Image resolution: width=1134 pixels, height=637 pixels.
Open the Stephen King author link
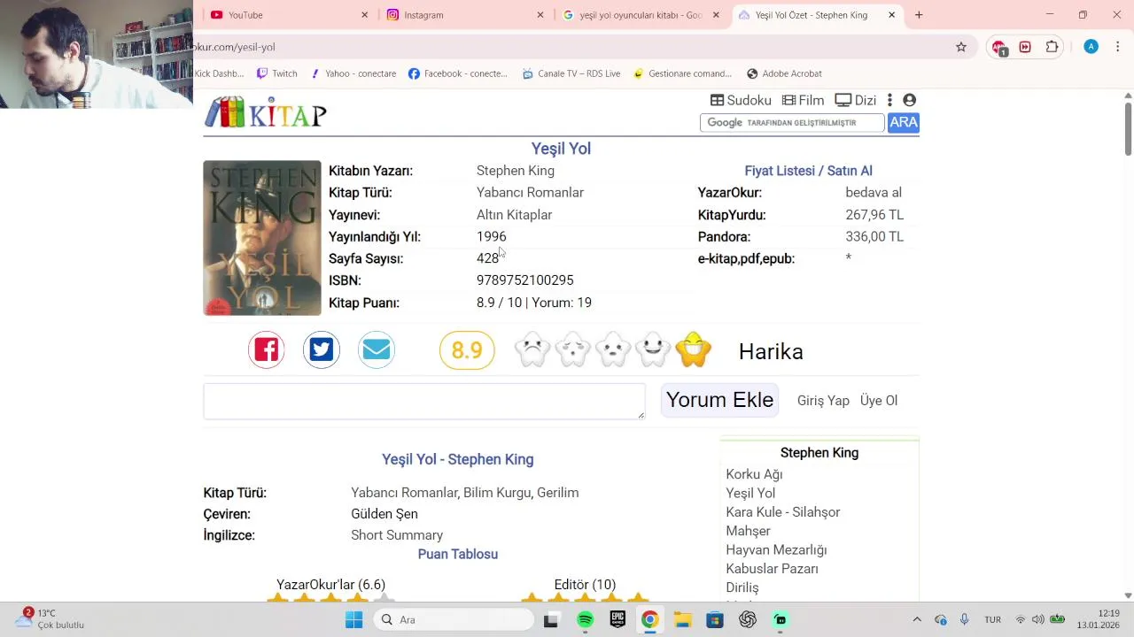pyautogui.click(x=516, y=171)
